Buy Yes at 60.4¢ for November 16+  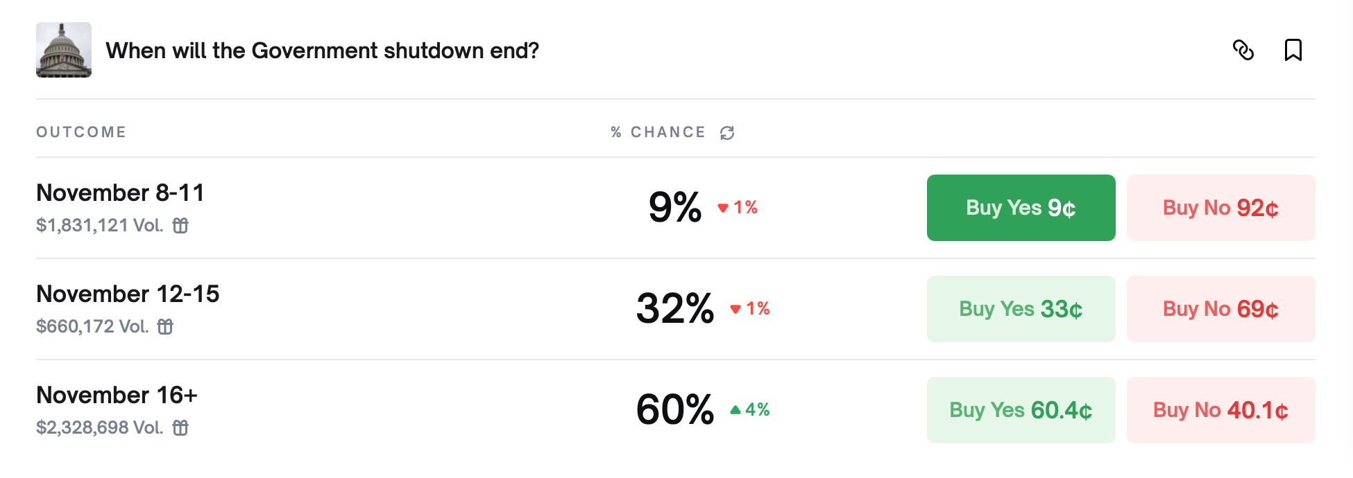click(x=1021, y=410)
